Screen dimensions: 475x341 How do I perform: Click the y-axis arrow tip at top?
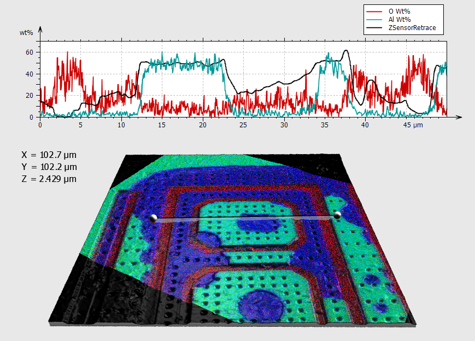[40, 28]
